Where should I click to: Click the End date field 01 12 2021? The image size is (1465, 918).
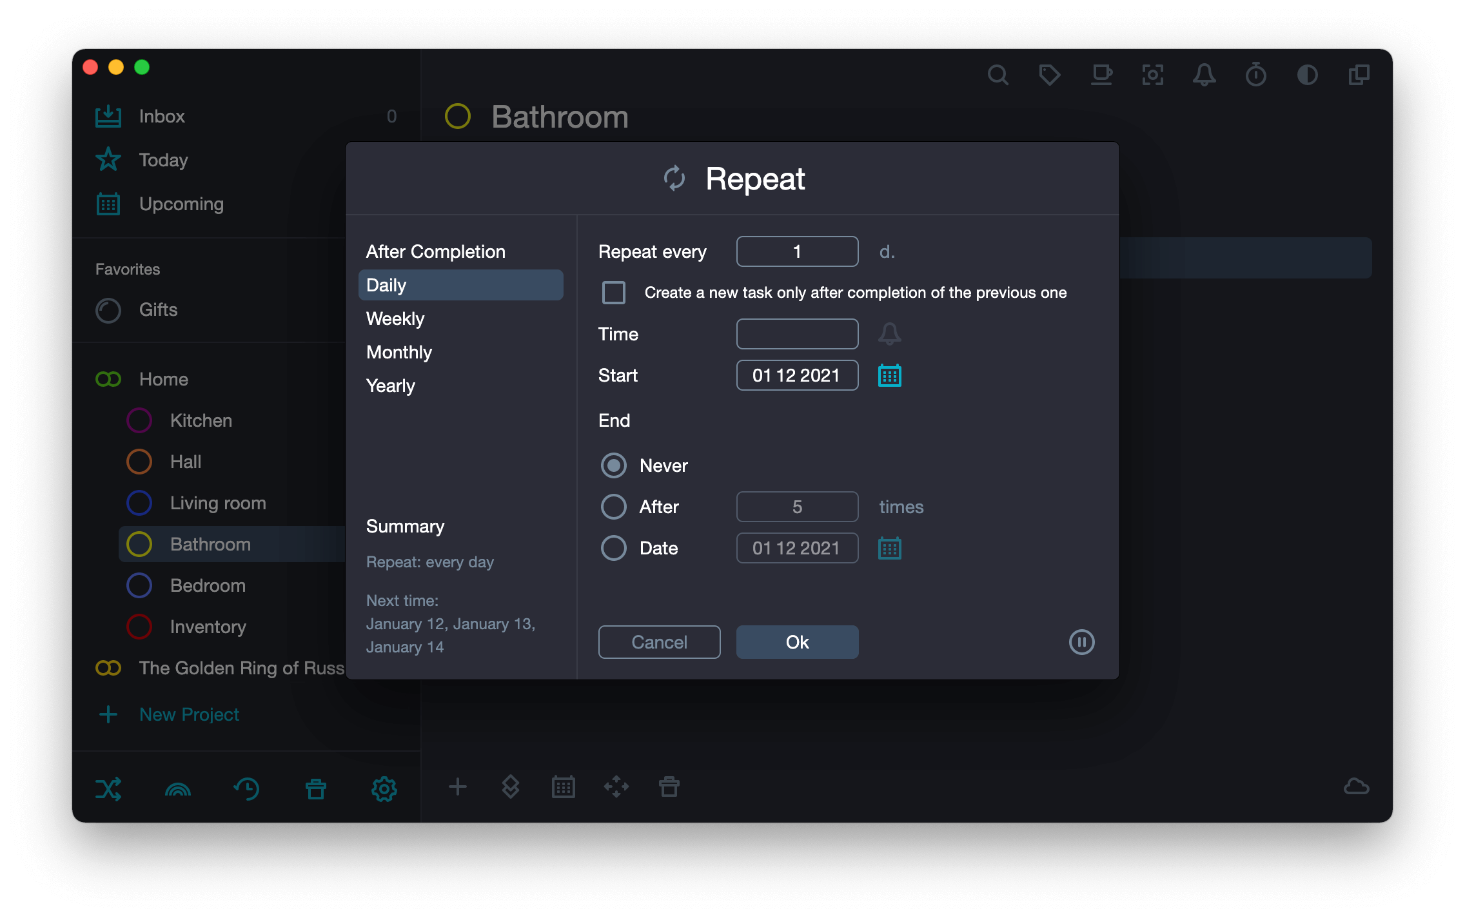click(798, 548)
